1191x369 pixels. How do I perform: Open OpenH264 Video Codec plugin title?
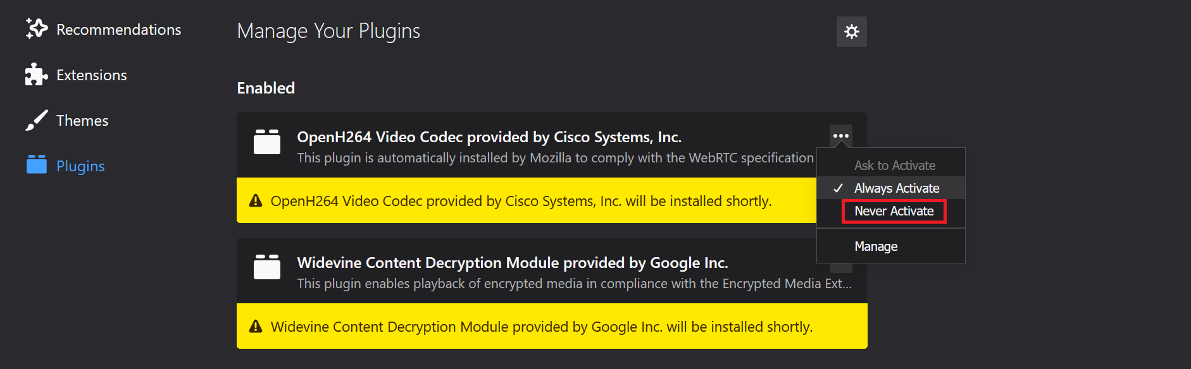click(489, 137)
